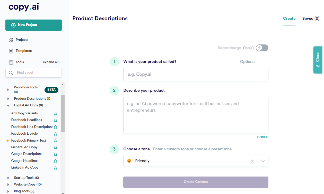Focus the product name input field
Screen dimensions: 324x194
click(x=196, y=75)
